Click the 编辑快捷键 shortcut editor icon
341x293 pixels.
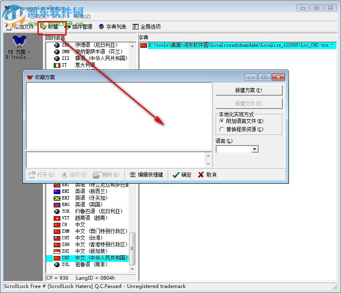pos(132,175)
